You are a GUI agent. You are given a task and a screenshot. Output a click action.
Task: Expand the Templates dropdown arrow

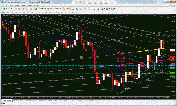(115, 9)
